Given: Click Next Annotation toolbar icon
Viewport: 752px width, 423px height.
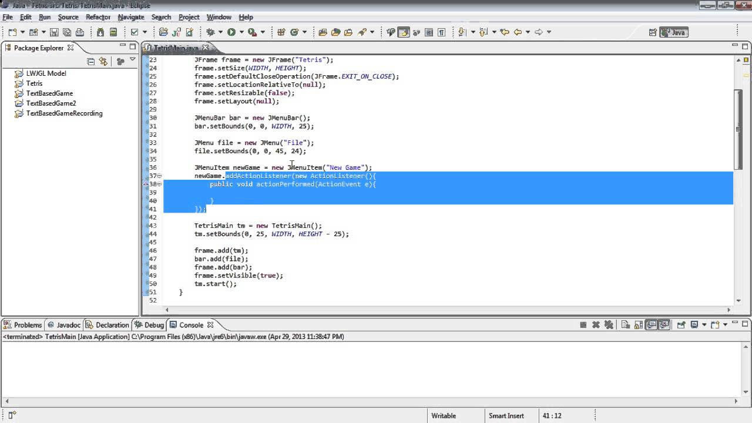Looking at the screenshot, I should tap(462, 32).
